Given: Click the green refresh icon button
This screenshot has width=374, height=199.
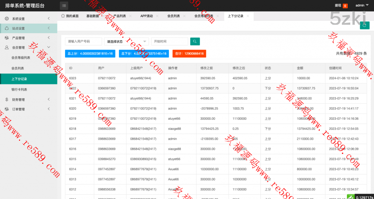Looking at the screenshot, I should coord(364,25).
